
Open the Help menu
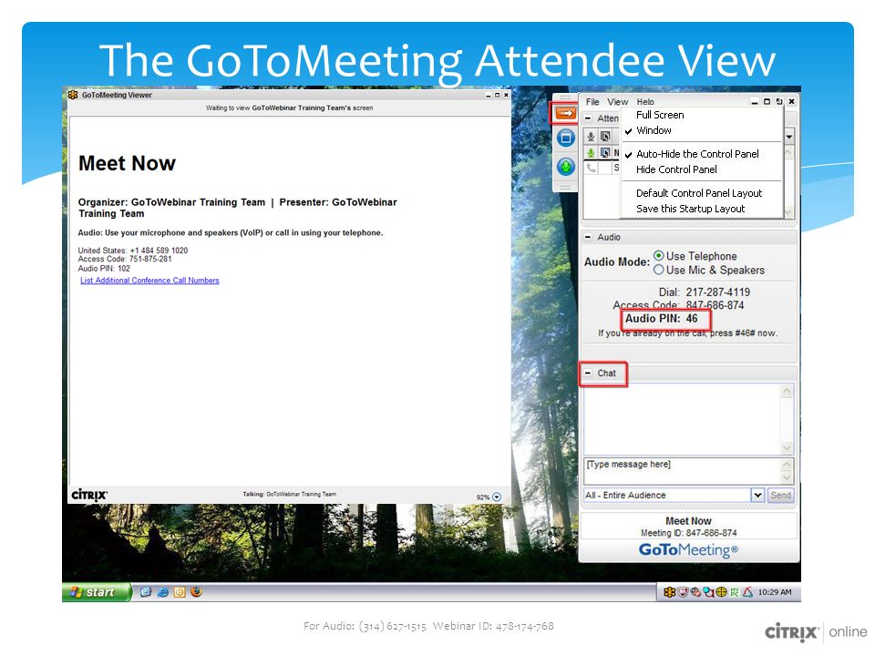pyautogui.click(x=645, y=101)
